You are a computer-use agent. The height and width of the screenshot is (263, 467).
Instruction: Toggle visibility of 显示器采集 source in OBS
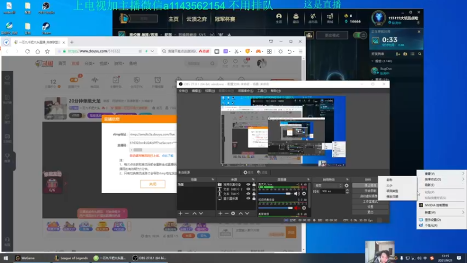248,198
